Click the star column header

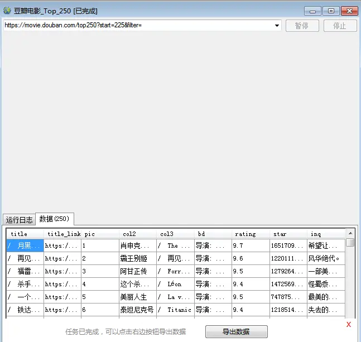[288, 234]
